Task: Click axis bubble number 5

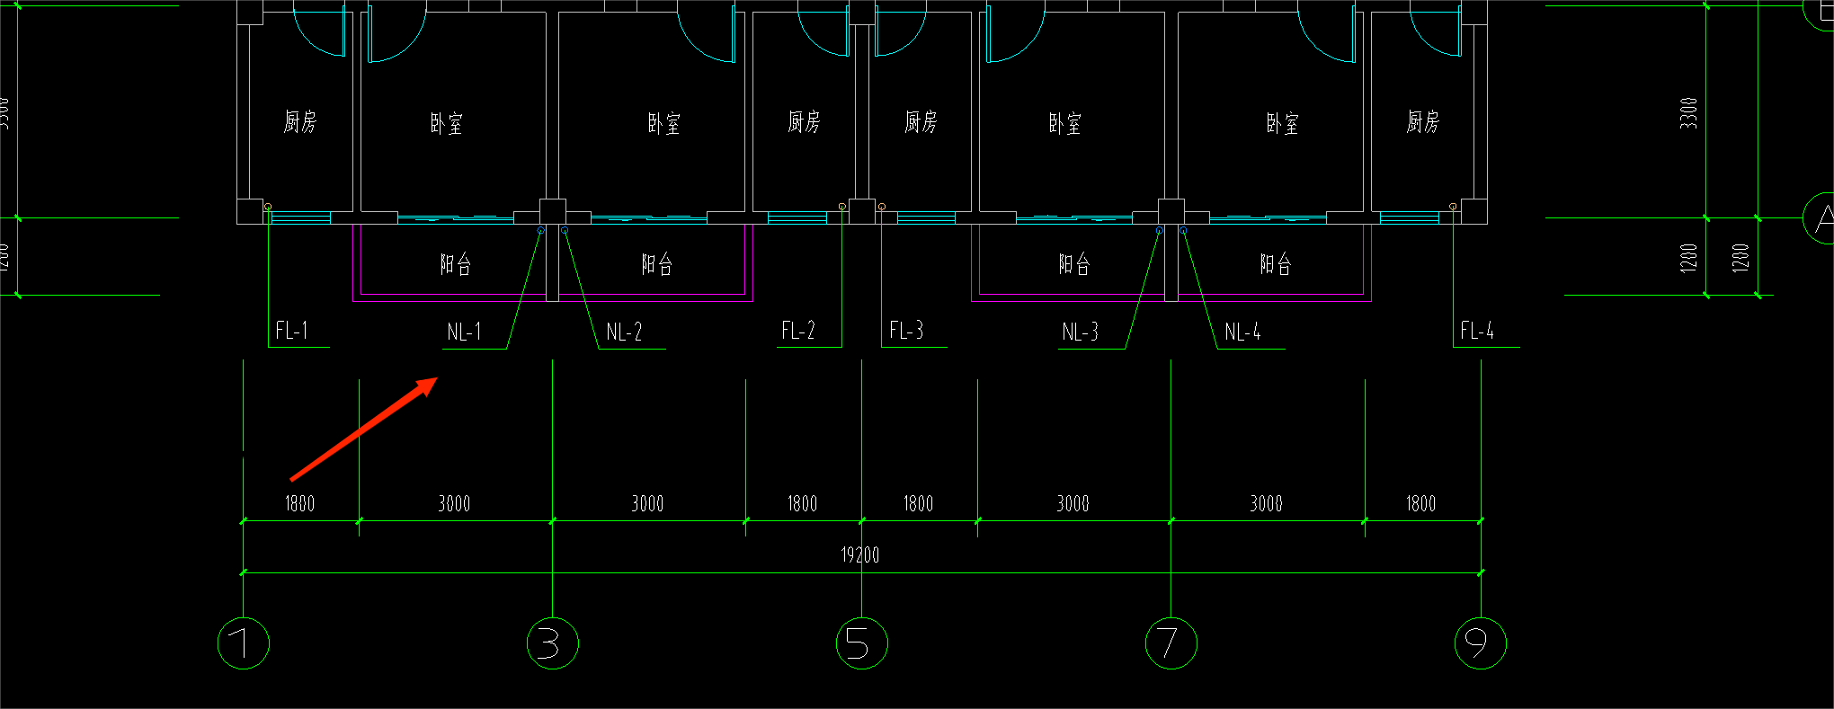Action: point(861,643)
